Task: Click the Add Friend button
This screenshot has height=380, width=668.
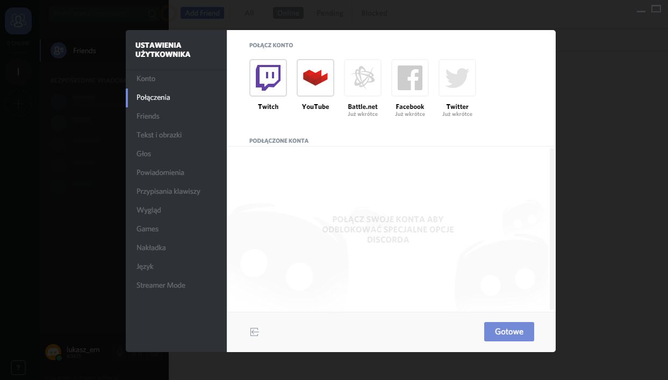Action: coord(203,13)
